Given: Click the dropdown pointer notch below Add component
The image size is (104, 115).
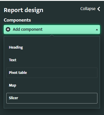Looking at the screenshot, I should (x=52, y=35).
